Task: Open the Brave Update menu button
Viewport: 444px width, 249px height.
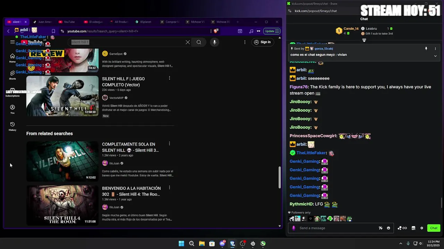Action: (272, 31)
